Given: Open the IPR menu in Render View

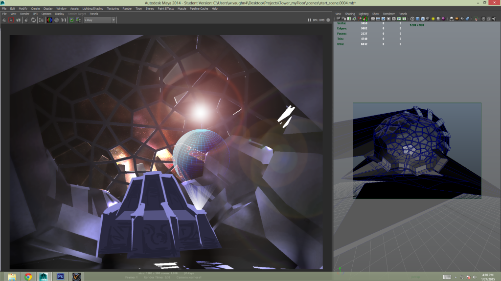Looking at the screenshot, I should (x=35, y=14).
